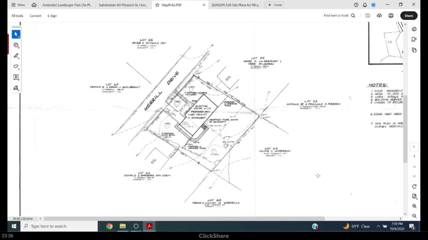Screen dimensions: 428x240
Task: Open the Convert menu
Action: (x=35, y=16)
